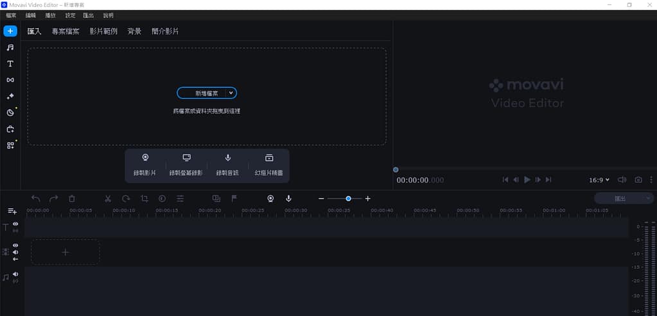Image resolution: width=657 pixels, height=316 pixels.
Task: Click the 錄製影片 webcam record button
Action: [x=145, y=165]
